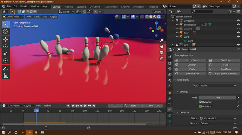
Task: Open the File menu
Action: coord(9,6)
